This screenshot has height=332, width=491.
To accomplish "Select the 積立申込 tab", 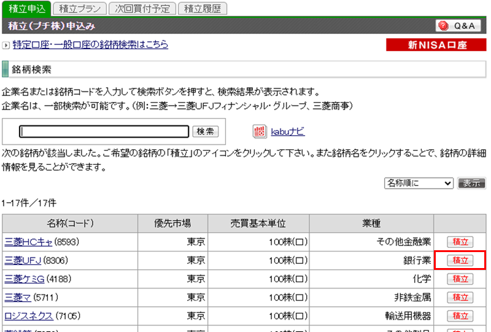I will coord(25,9).
